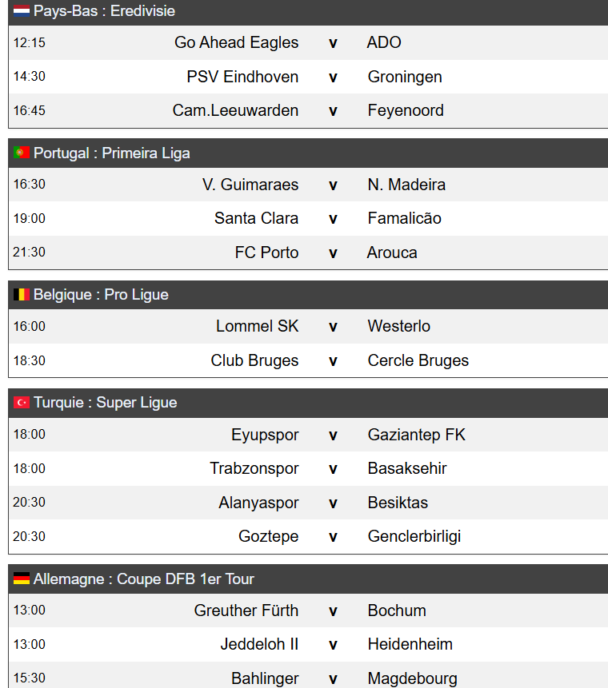This screenshot has height=688, width=608.
Task: Click the Belgium flag icon
Action: pyautogui.click(x=22, y=294)
